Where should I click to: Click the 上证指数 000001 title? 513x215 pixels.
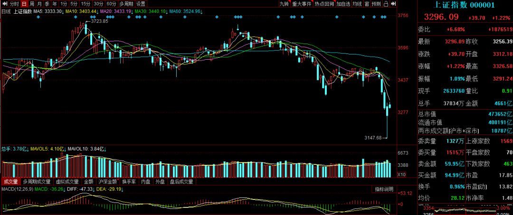pos(465,5)
